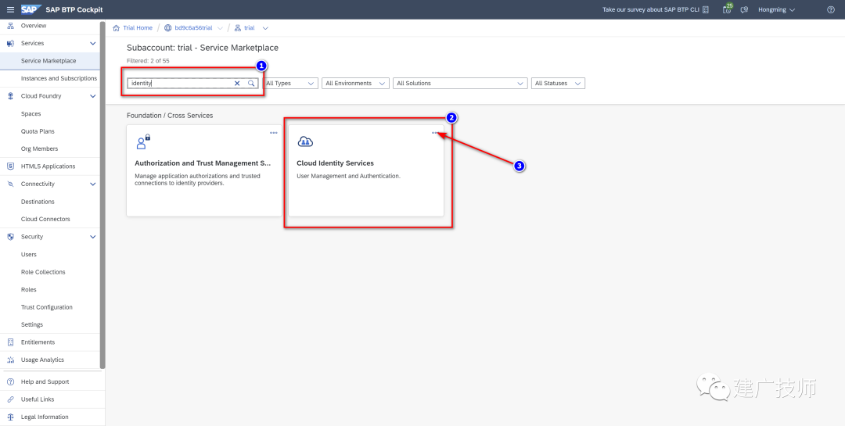Click the Foundation / Cross Services heading

click(x=170, y=116)
